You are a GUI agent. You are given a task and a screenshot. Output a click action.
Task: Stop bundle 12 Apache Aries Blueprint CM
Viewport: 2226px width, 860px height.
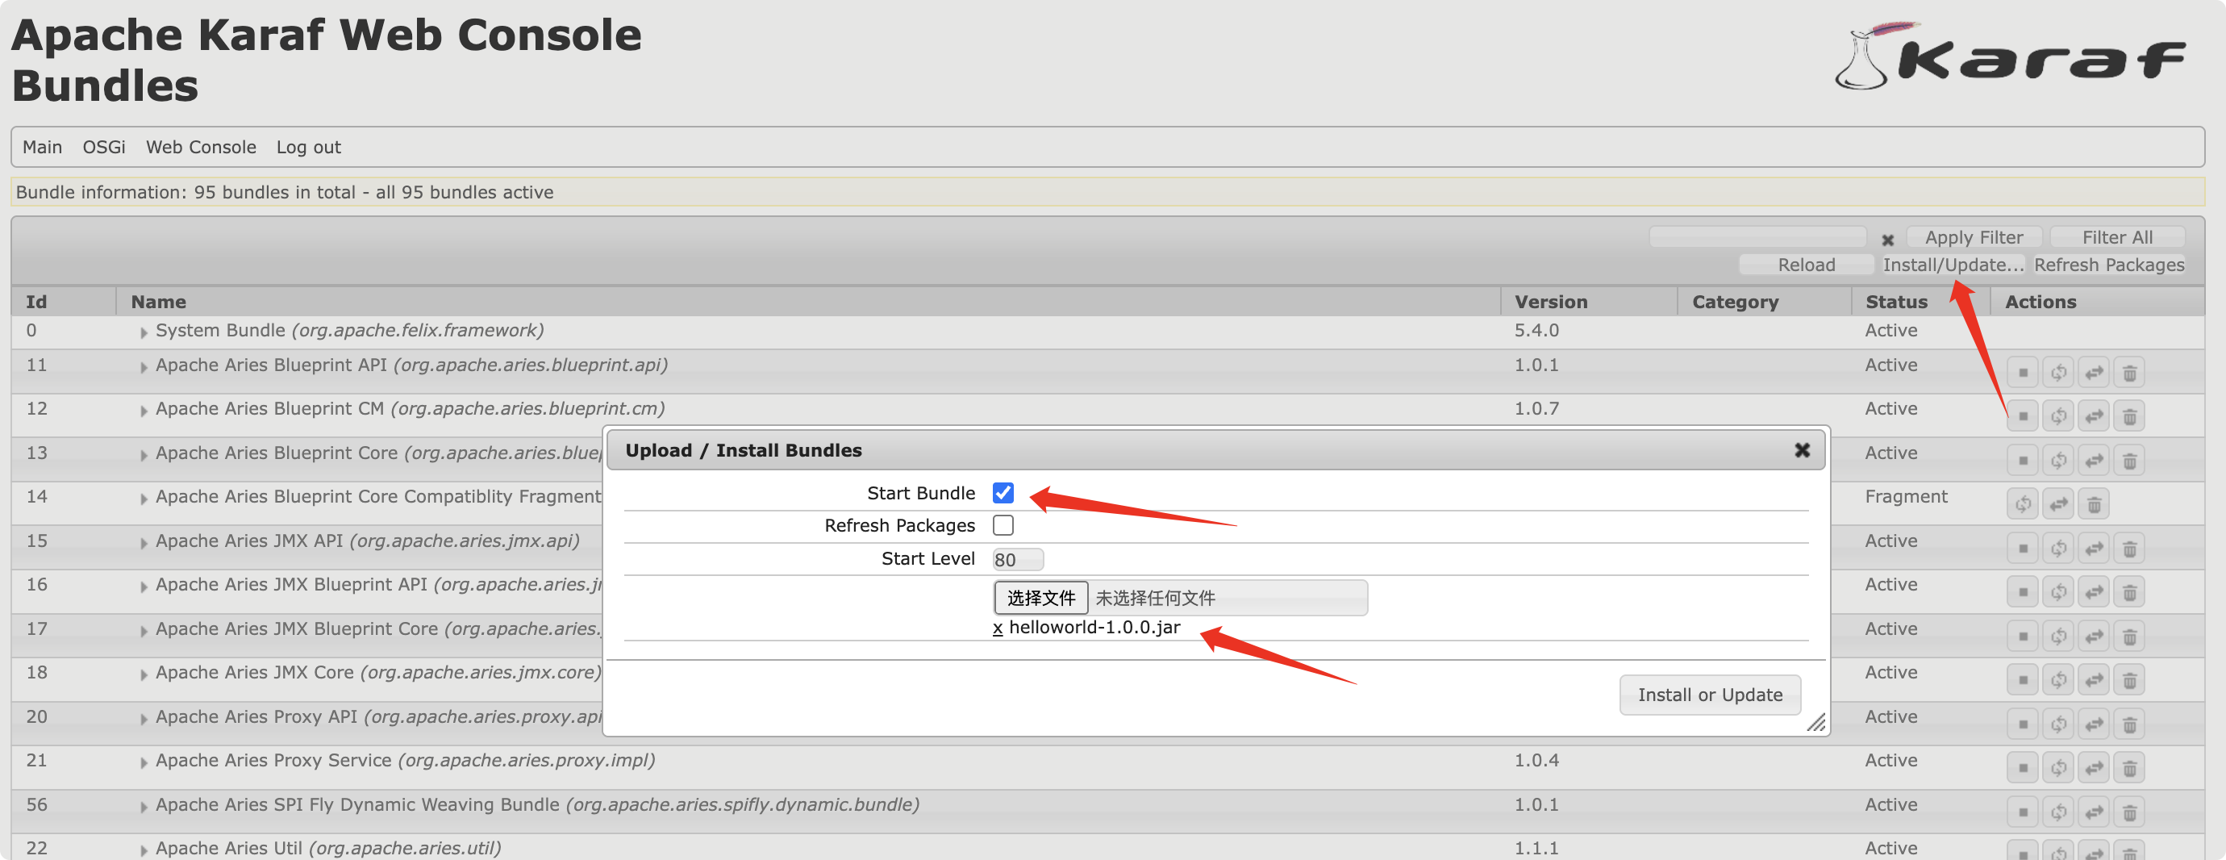[2023, 415]
